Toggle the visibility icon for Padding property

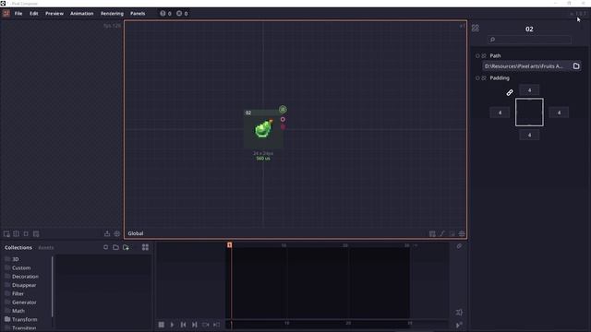tap(484, 77)
